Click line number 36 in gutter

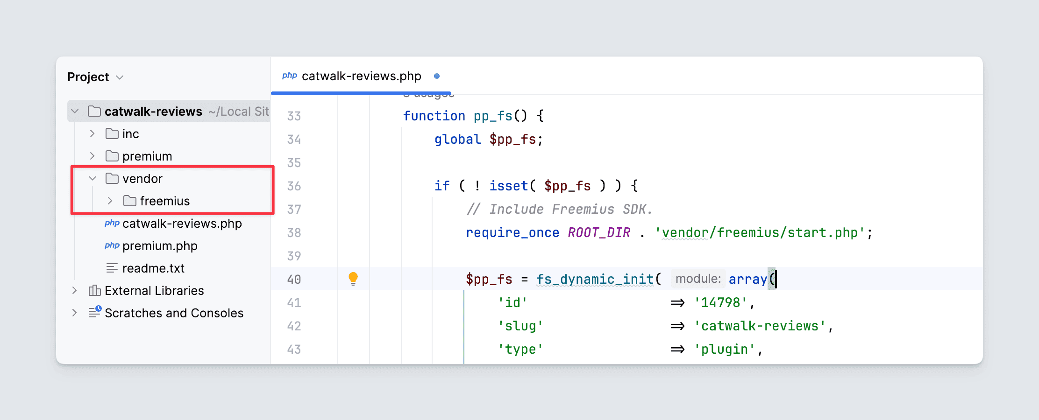coord(294,186)
